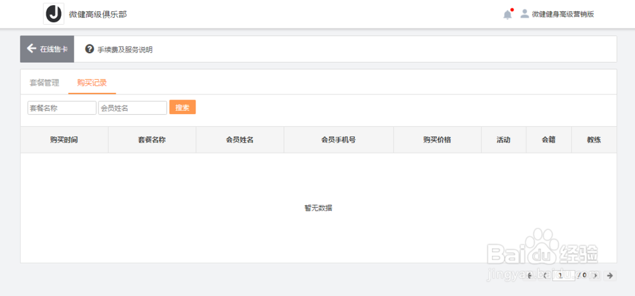Click the 购买价格 column header

click(x=438, y=140)
